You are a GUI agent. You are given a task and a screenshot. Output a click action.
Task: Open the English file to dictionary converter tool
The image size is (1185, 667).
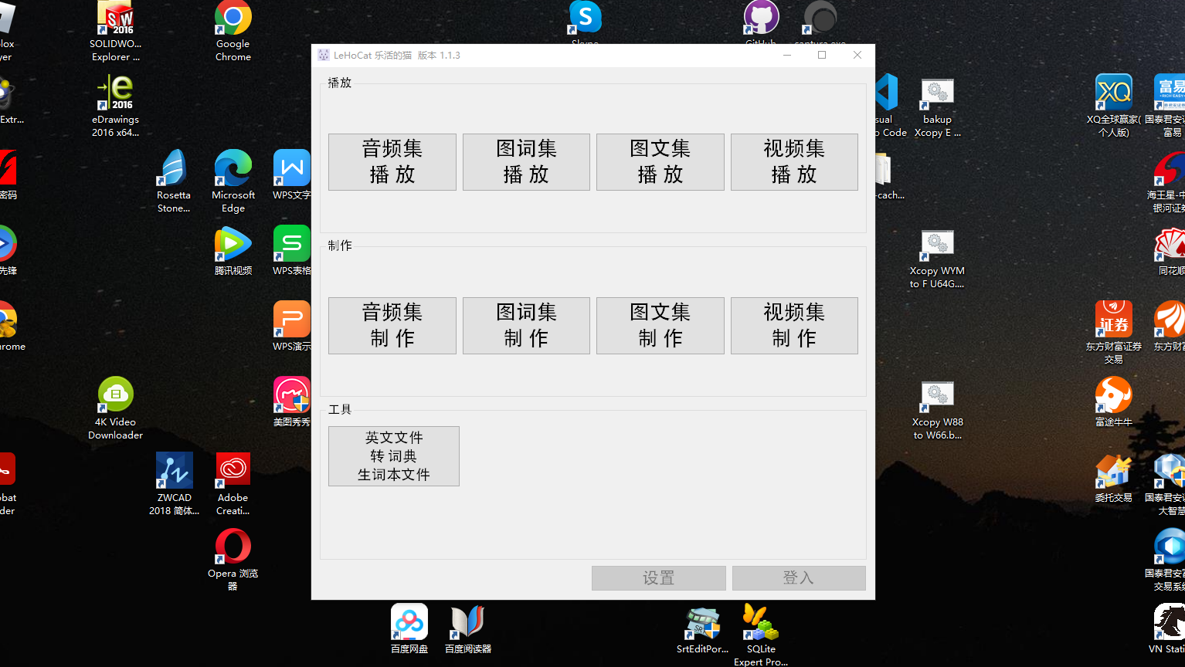point(393,455)
